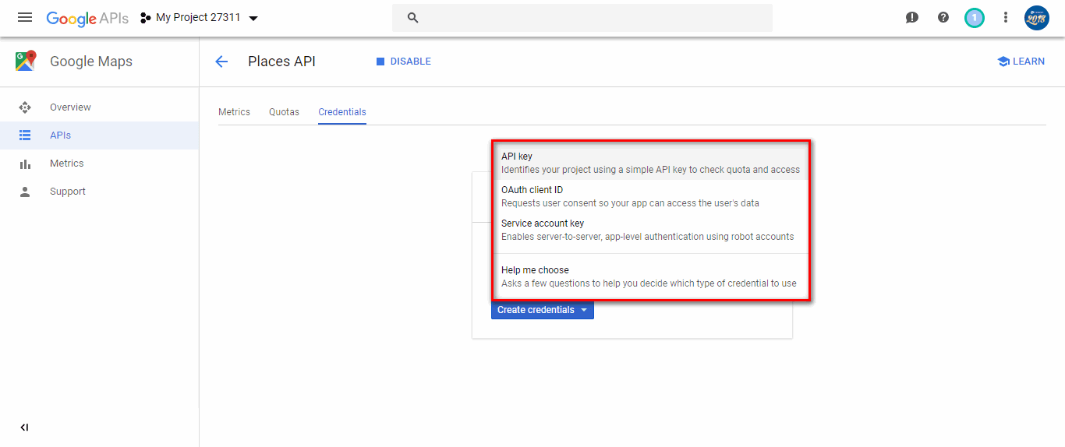Choose the OAuth client ID option
The width and height of the screenshot is (1065, 447).
(651, 196)
